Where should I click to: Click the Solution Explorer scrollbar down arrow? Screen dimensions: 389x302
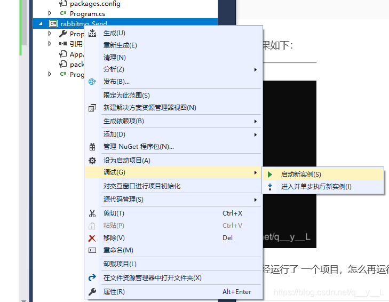(23, 300)
